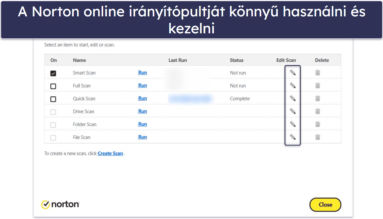Edit the Quick Scan with pencil icon
Screen dimensions: 383x219
point(293,98)
